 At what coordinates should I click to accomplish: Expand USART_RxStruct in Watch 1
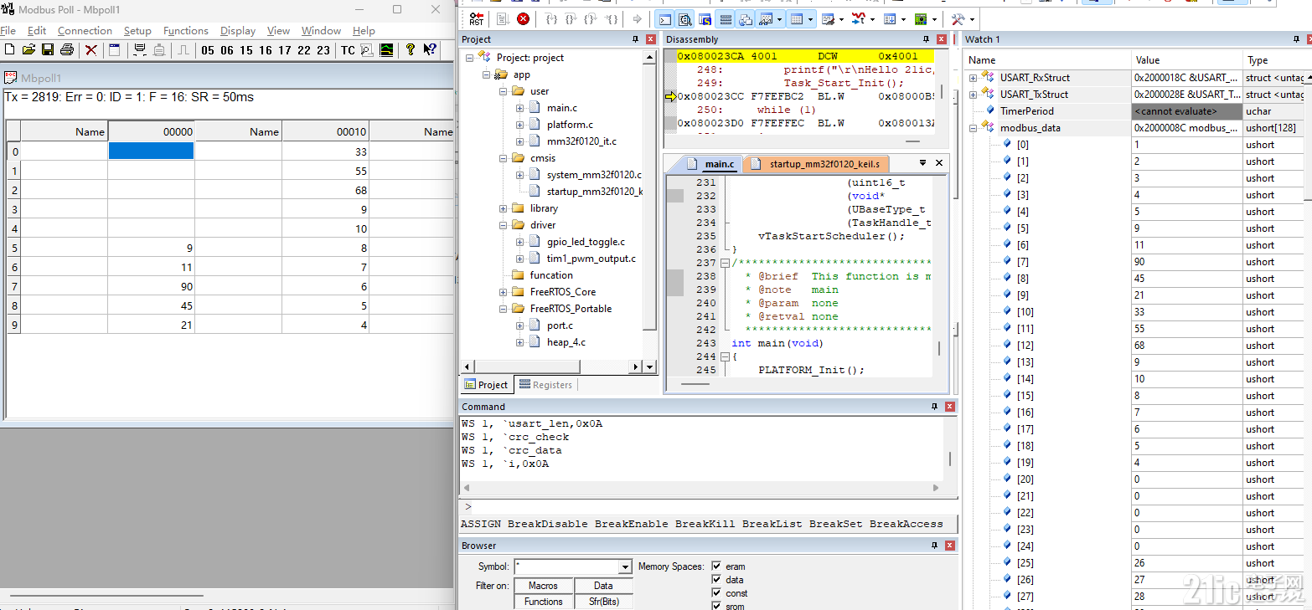point(974,77)
